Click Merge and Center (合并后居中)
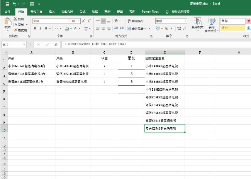This screenshot has height=179, width=251. pos(137,29)
